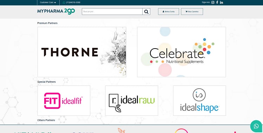This screenshot has height=133, width=263.
Task: Open the Customer Care dropdown
Action: 48,2
